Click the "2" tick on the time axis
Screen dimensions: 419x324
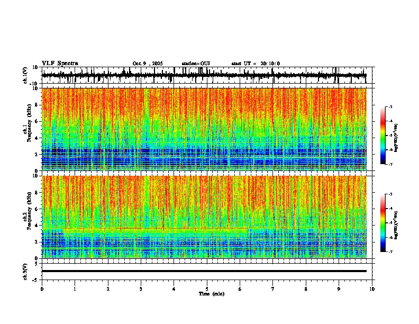coord(108,289)
